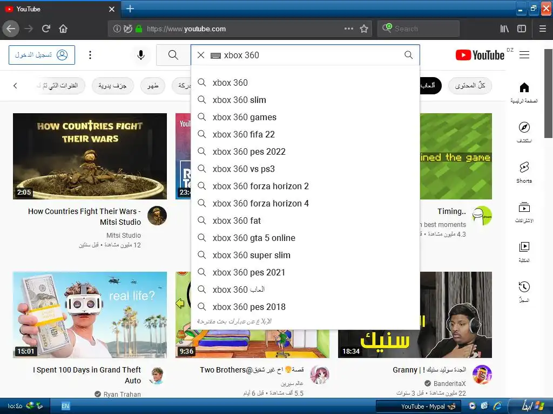
Task: Open the virtual keyboard icon in search box
Action: tap(215, 56)
